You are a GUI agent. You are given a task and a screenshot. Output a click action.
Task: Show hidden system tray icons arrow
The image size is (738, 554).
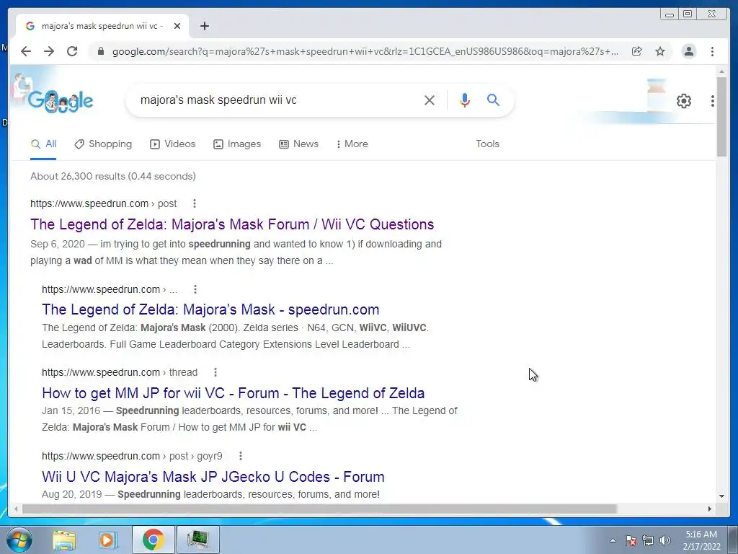[x=613, y=540]
